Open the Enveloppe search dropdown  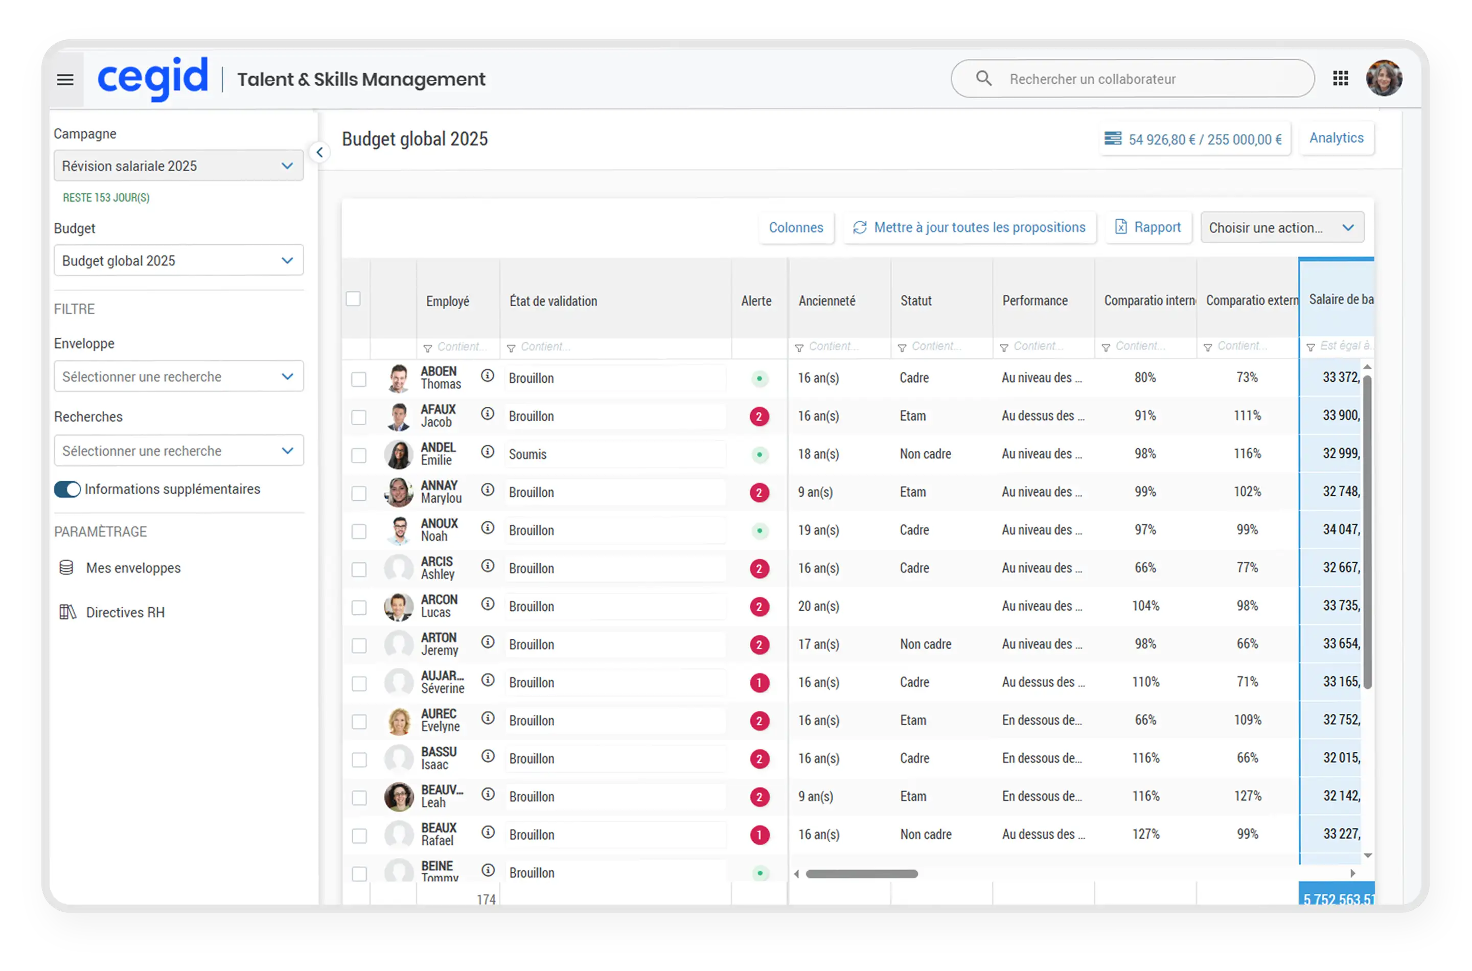[178, 377]
